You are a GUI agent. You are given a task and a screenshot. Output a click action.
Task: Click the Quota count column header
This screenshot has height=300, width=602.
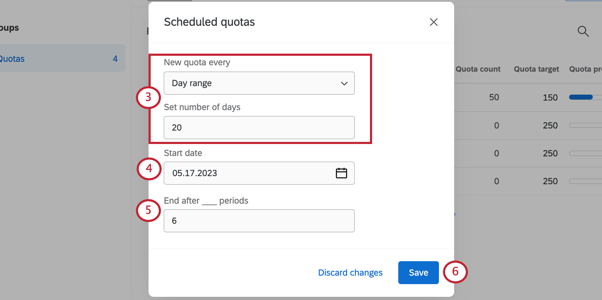pos(478,69)
